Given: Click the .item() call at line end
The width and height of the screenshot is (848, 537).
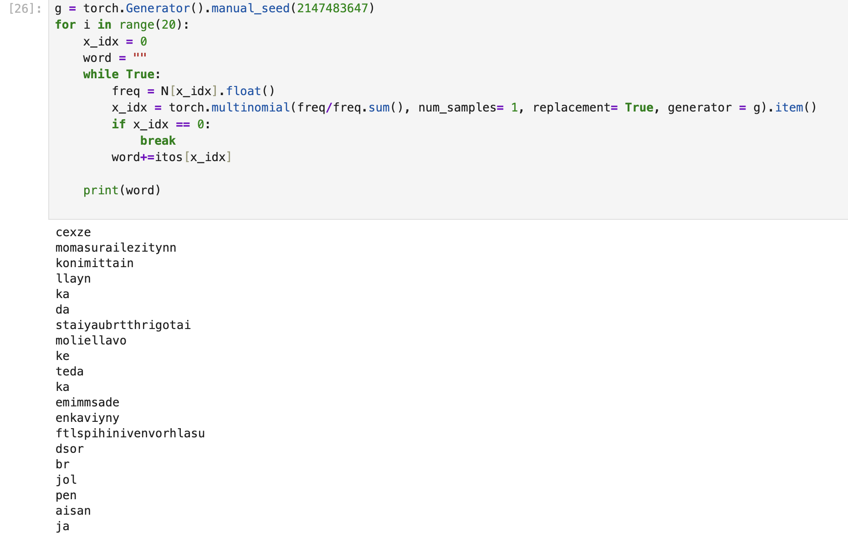Looking at the screenshot, I should pyautogui.click(x=795, y=108).
